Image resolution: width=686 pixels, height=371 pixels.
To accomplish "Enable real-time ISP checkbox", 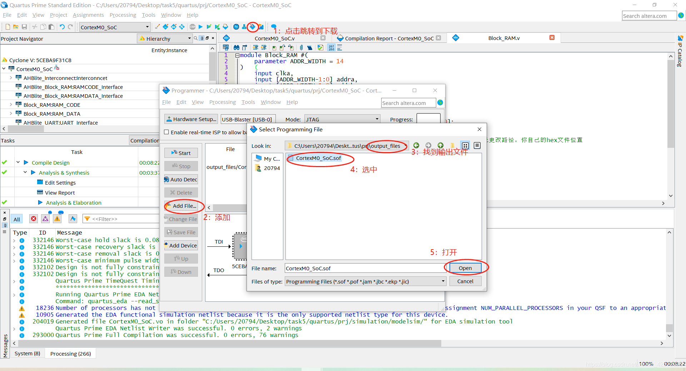I will [166, 132].
